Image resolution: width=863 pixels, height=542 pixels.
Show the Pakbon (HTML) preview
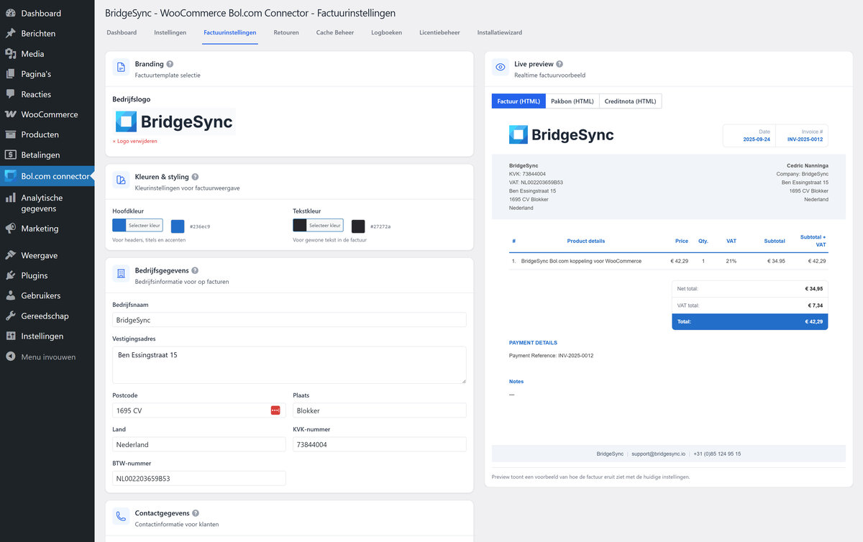572,101
